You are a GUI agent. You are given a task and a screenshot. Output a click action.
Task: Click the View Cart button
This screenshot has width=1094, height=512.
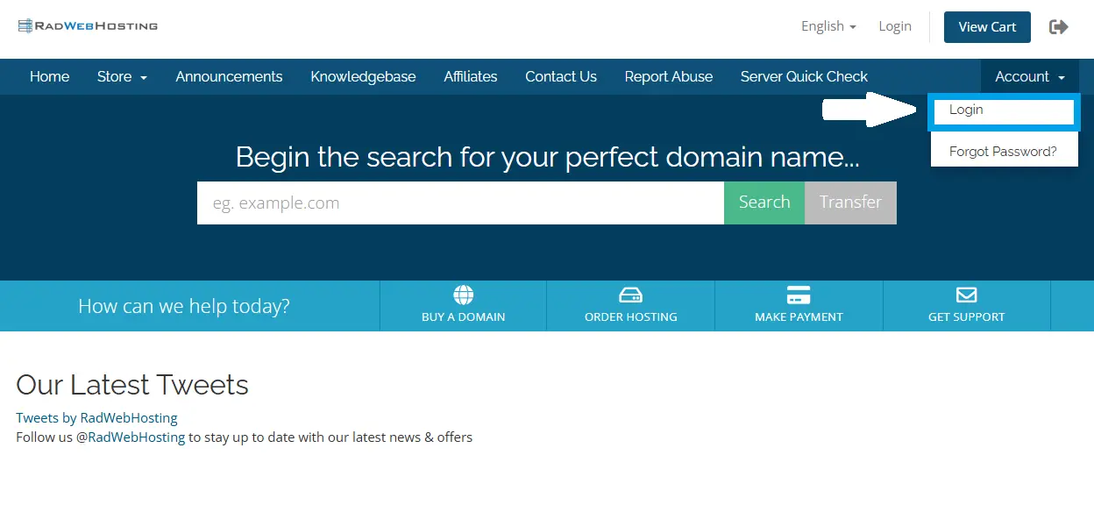point(987,27)
